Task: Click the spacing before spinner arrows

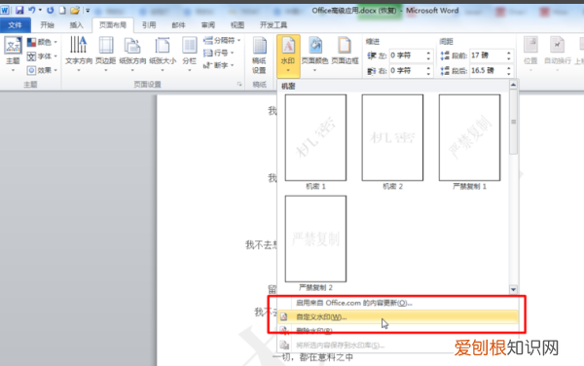Action: 509,55
